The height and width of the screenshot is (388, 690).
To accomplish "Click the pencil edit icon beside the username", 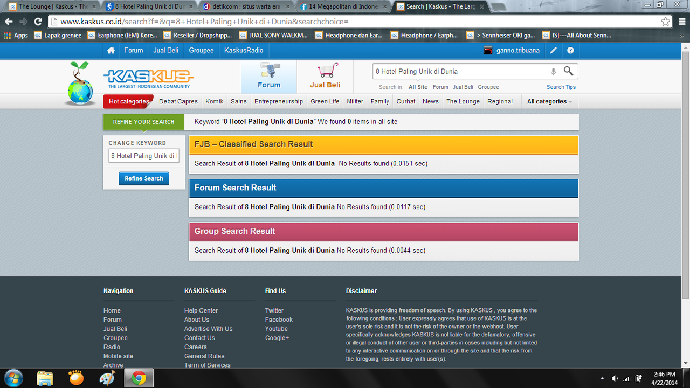I will (x=554, y=51).
